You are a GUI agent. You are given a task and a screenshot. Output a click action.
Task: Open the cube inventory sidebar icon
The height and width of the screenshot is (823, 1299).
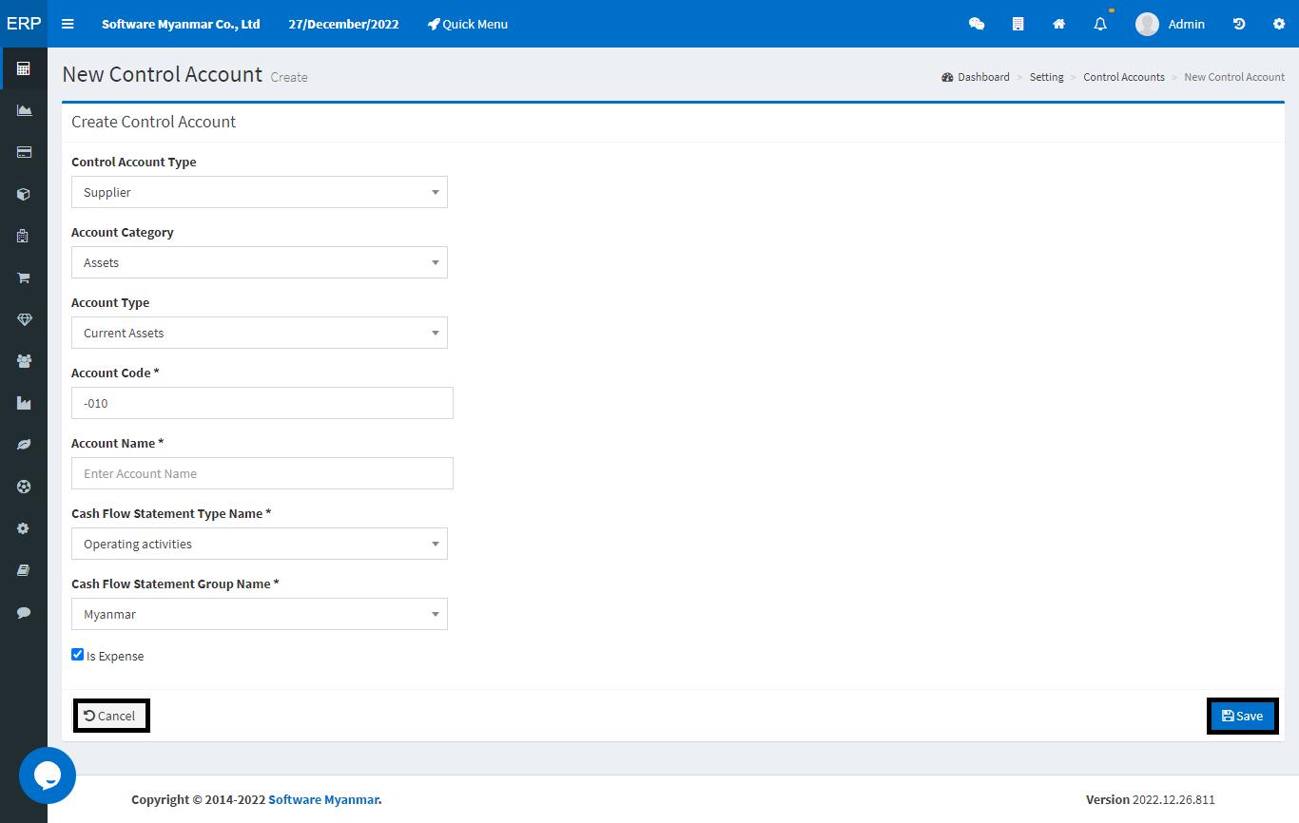(24, 194)
